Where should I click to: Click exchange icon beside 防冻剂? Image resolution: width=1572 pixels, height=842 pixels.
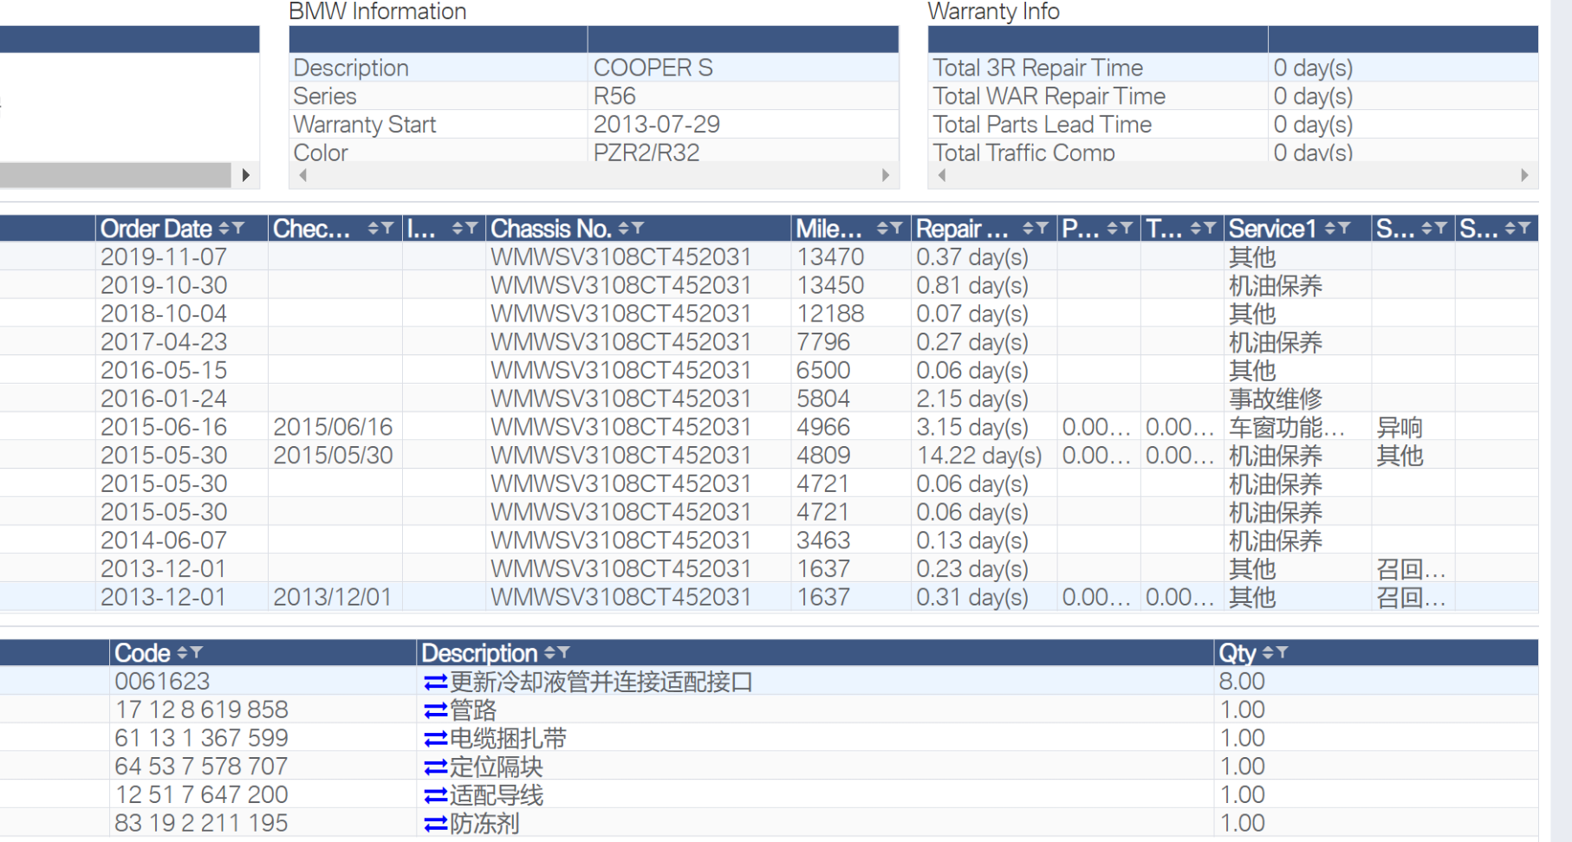[435, 824]
